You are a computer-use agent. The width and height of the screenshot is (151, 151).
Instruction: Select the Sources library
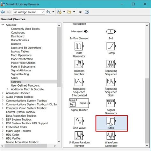[x=16, y=82]
